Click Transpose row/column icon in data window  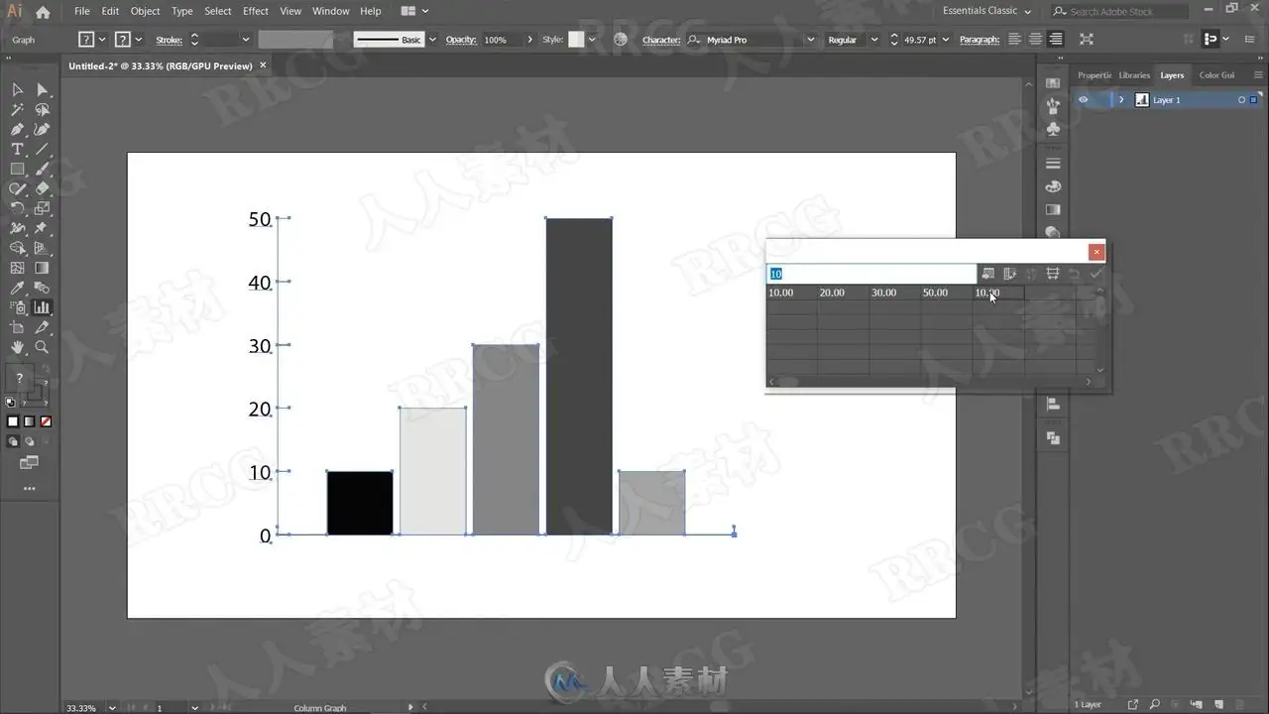[1009, 274]
